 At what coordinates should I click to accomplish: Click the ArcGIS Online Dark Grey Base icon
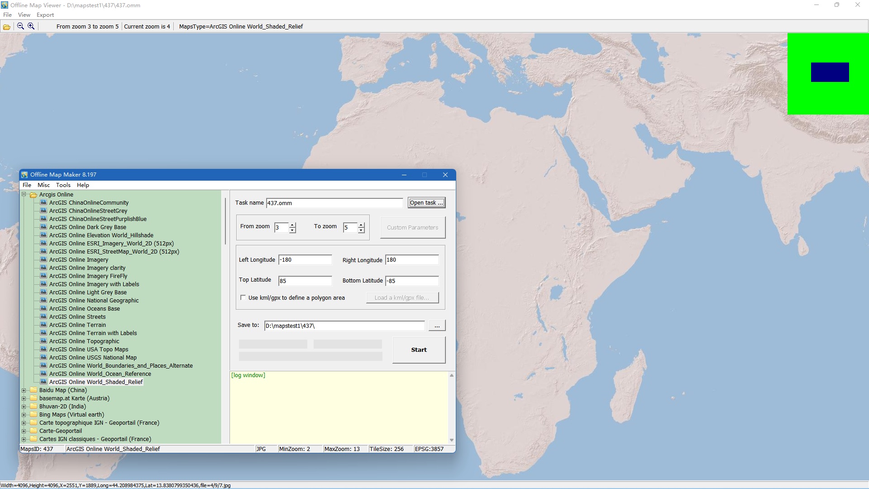tap(43, 227)
